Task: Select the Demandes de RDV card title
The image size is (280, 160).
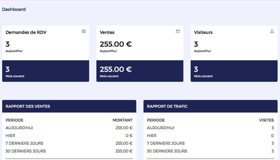Action: point(26,32)
